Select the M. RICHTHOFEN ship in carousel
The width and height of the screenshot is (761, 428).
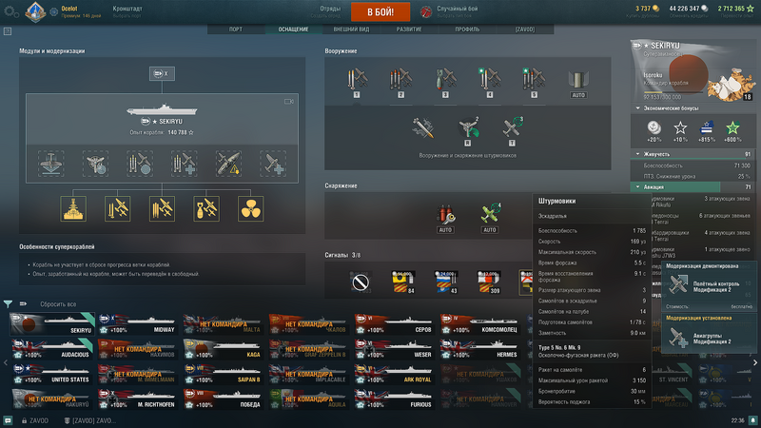tap(137, 399)
